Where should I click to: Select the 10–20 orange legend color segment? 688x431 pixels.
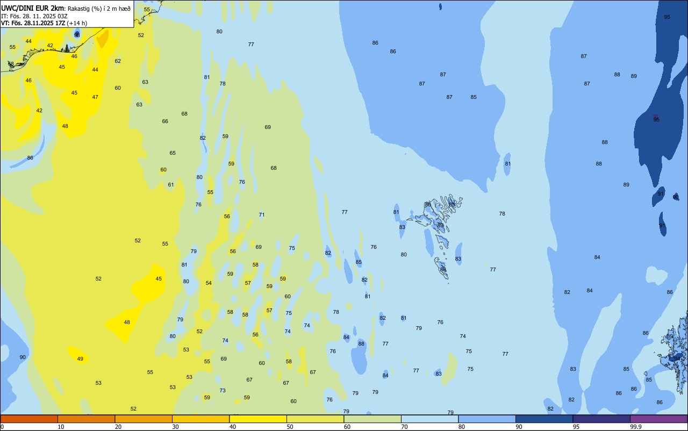click(x=86, y=419)
